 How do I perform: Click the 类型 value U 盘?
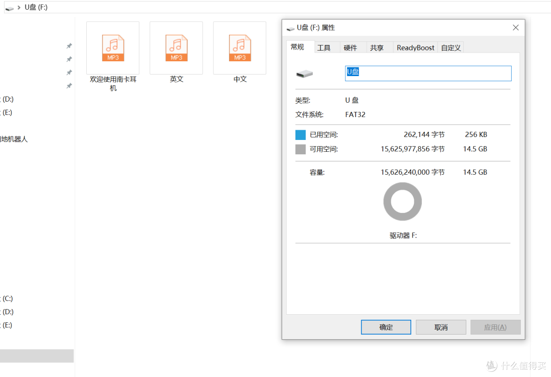pyautogui.click(x=352, y=100)
